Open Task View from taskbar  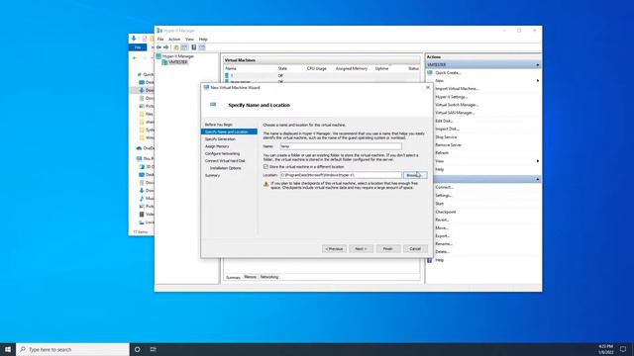153,349
